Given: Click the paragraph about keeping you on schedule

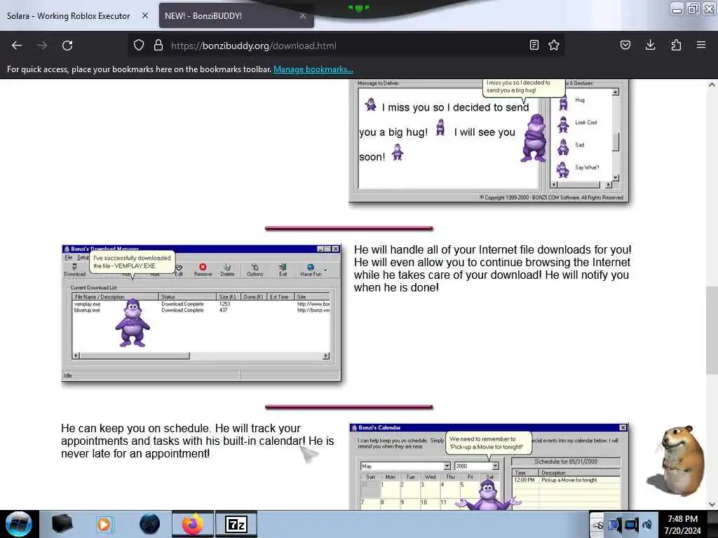Looking at the screenshot, I should point(197,441).
